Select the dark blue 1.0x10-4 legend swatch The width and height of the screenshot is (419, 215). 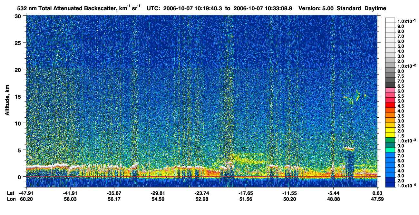click(x=390, y=184)
